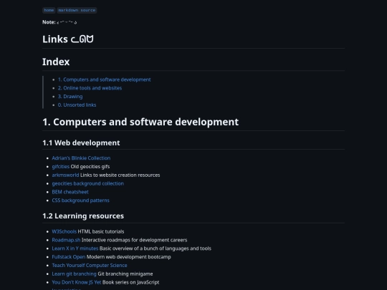Image resolution: width=387 pixels, height=290 pixels.
Task: Select the 'Links' page title heading
Action: (x=68, y=39)
